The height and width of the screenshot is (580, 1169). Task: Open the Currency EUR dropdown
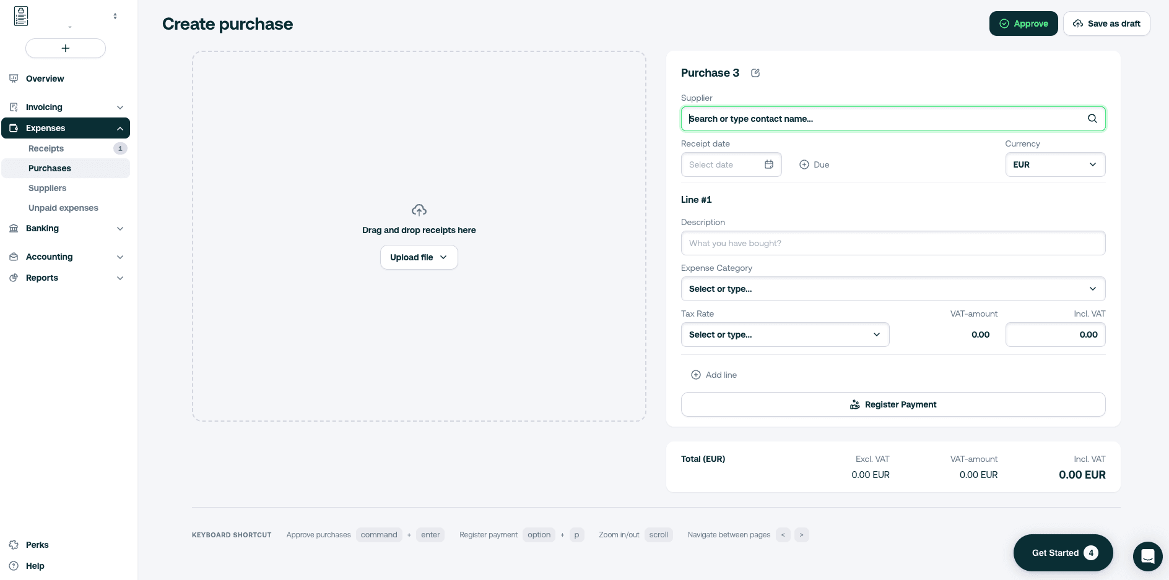(x=1055, y=164)
